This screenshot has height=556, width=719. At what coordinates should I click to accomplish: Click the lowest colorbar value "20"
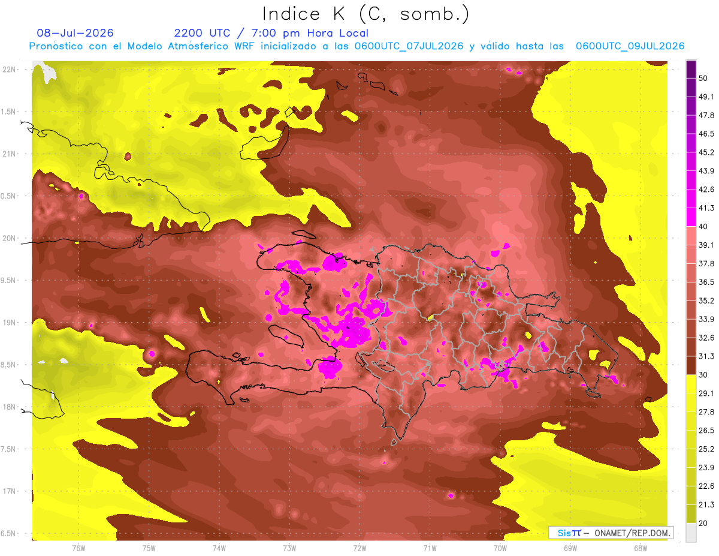click(x=703, y=524)
